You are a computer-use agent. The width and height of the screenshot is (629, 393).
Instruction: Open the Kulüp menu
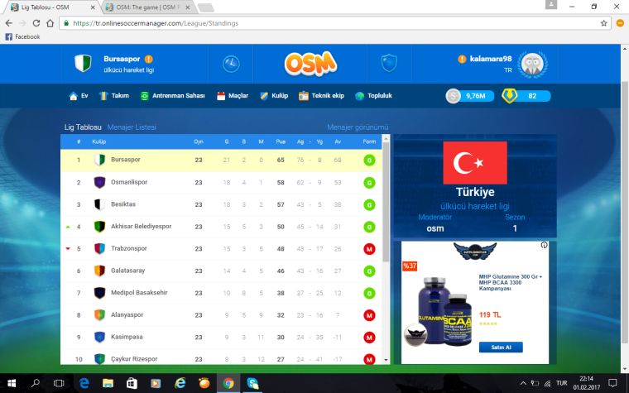click(274, 96)
